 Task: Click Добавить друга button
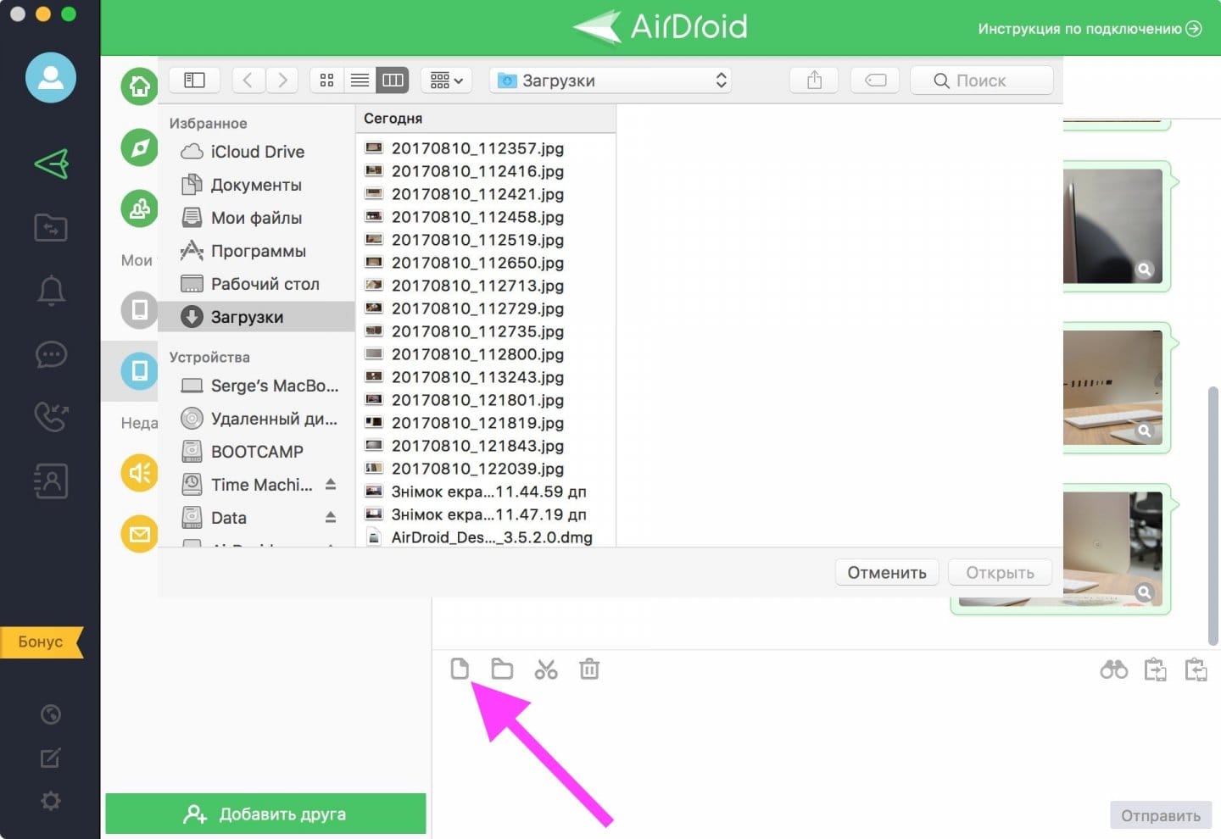[x=265, y=814]
